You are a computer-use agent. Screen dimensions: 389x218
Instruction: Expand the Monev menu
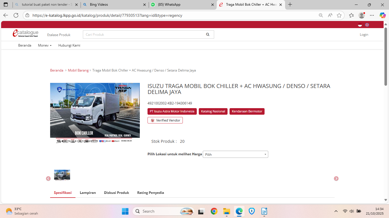tap(45, 45)
